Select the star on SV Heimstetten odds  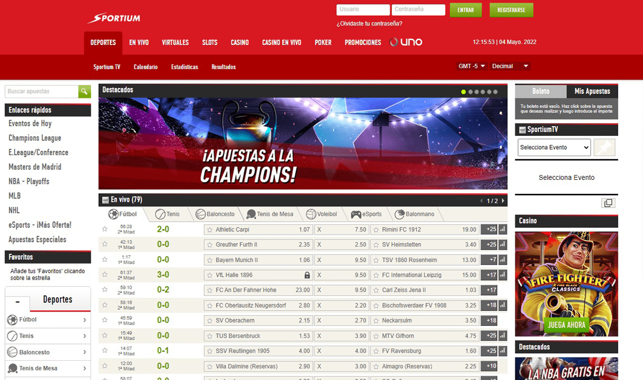tap(376, 245)
